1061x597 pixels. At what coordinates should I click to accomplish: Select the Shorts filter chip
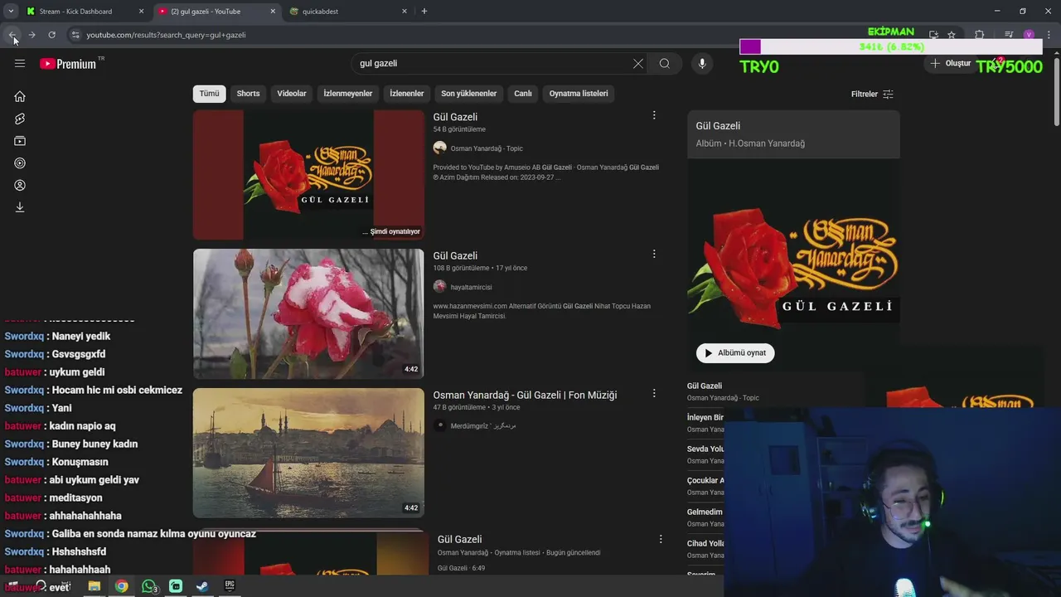tap(248, 94)
